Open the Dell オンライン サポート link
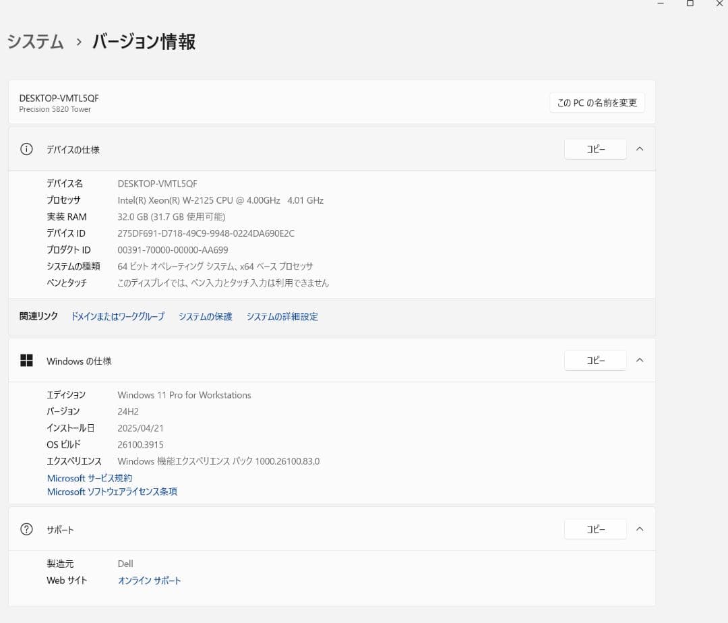This screenshot has height=623, width=728. 149,580
